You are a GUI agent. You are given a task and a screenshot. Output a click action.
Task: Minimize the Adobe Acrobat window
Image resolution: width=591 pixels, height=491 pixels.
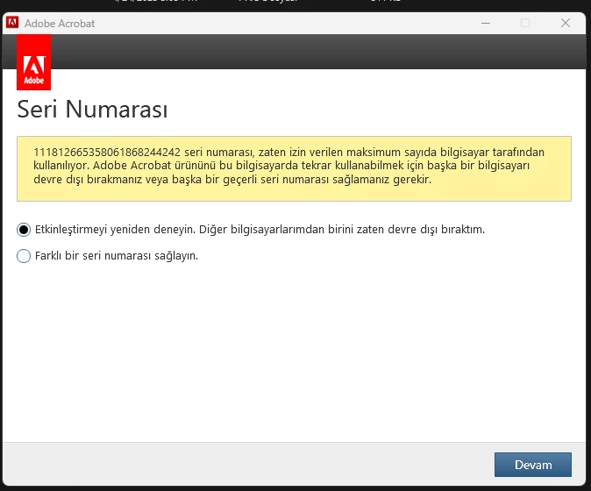(x=486, y=23)
